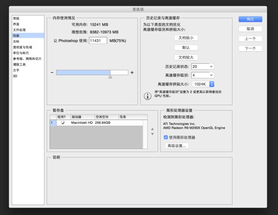Toggle the Macintosh HD scratch disk checkbox
Image resolution: width=278 pixels, height=215 pixels.
pyautogui.click(x=63, y=123)
